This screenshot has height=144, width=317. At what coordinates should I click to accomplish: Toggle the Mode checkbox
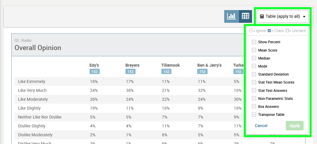[254, 66]
